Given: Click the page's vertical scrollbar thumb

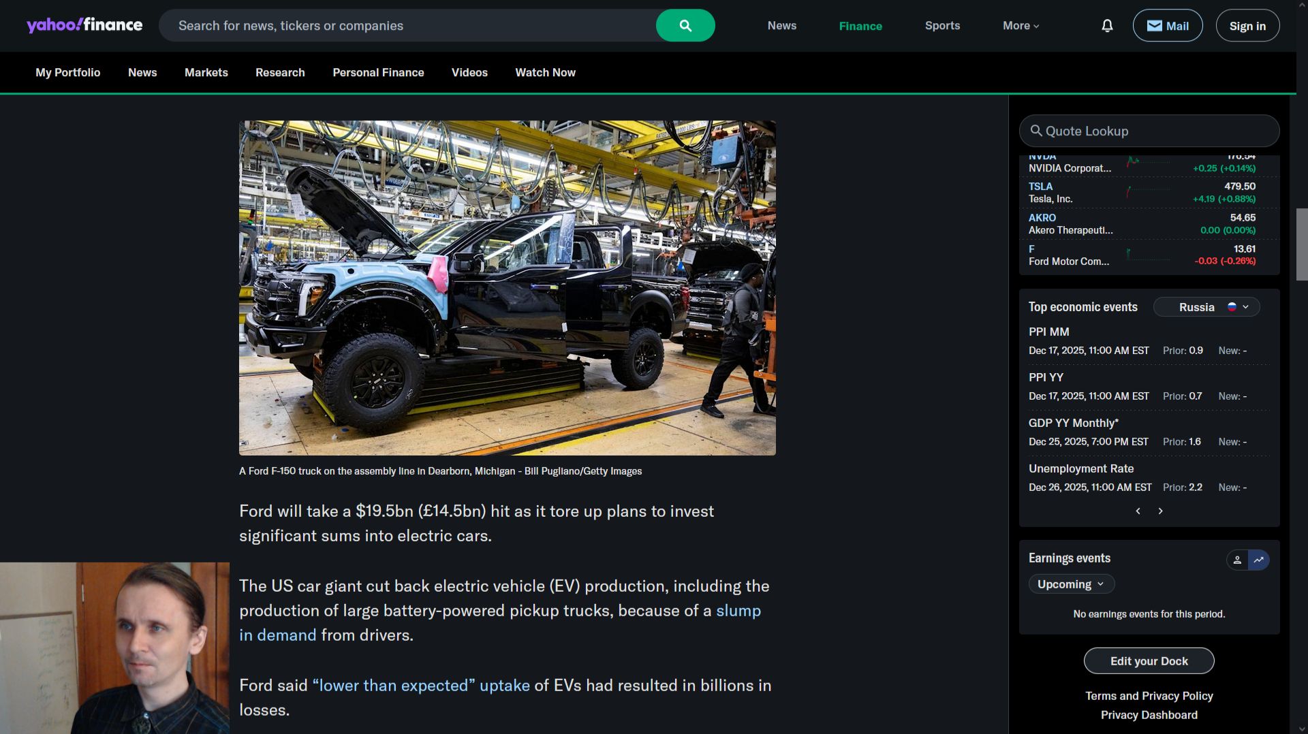Looking at the screenshot, I should [x=1302, y=244].
